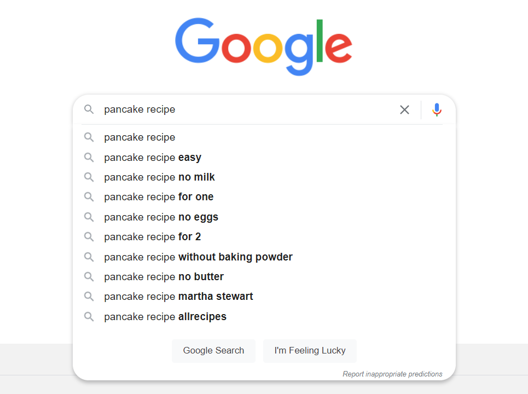Choose suggestion 'pancake recipe easy'
Image resolution: width=528 pixels, height=394 pixels.
coord(264,157)
